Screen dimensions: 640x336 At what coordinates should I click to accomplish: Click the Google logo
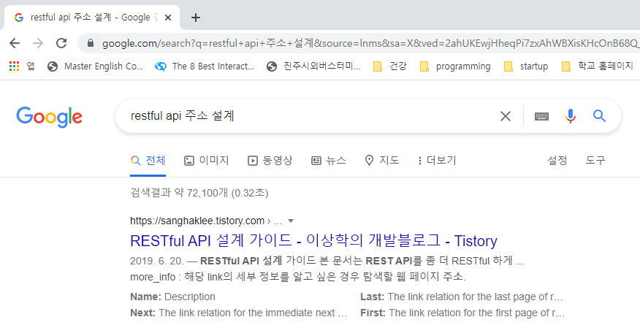tap(50, 117)
